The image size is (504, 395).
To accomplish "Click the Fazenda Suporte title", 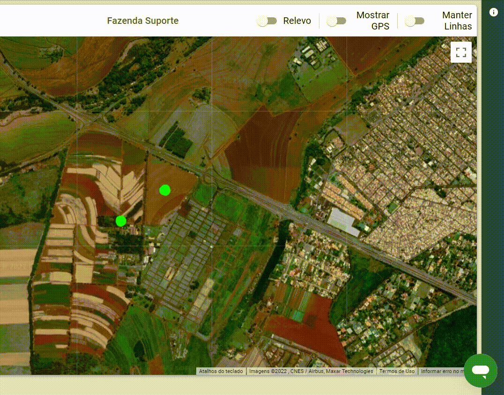I will coord(143,21).
